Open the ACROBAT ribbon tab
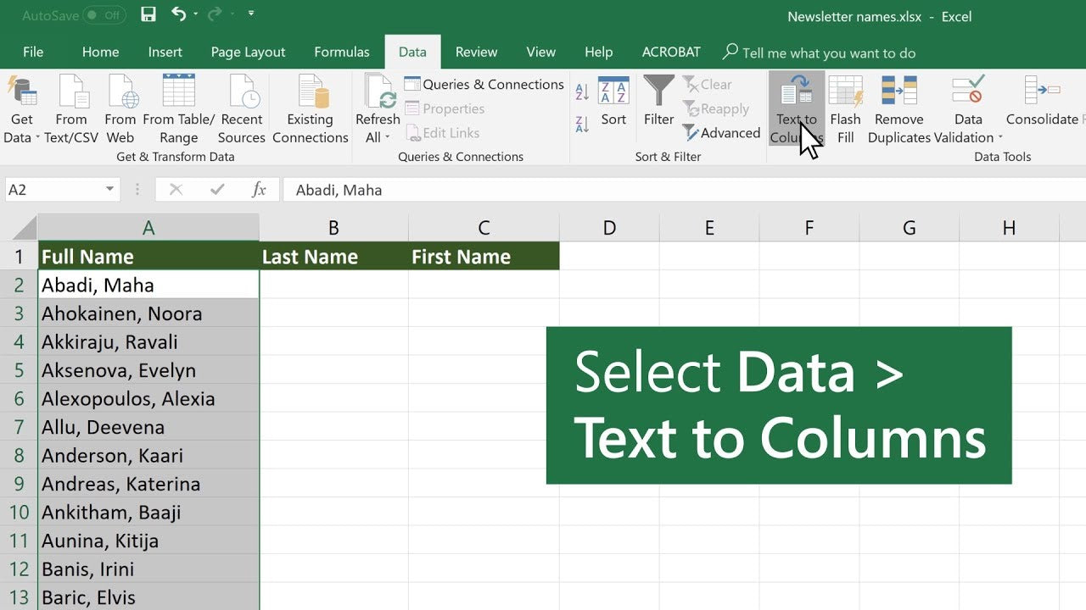Viewport: 1086px width, 610px height. (x=670, y=52)
